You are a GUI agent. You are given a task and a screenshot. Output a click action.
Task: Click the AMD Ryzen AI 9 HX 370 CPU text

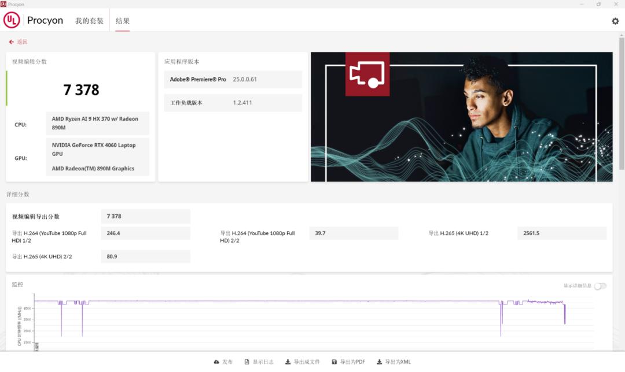pyautogui.click(x=95, y=123)
